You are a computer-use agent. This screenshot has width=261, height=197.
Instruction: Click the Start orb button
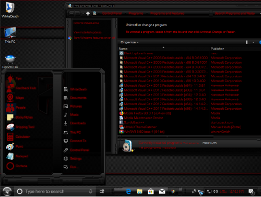pos(7,192)
